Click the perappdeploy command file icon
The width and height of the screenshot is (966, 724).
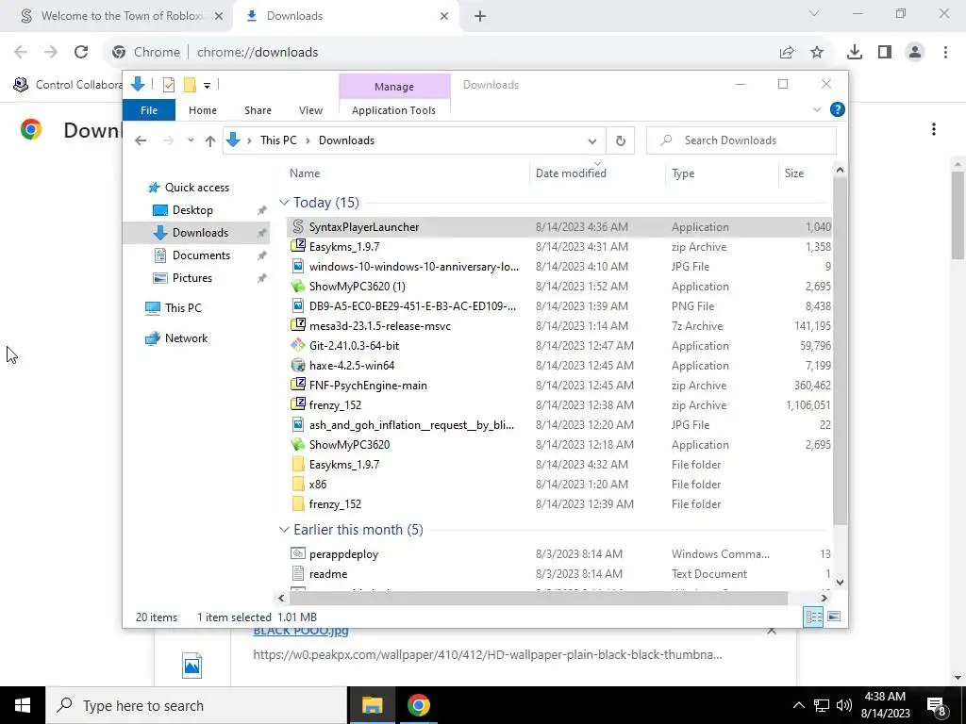click(x=298, y=553)
